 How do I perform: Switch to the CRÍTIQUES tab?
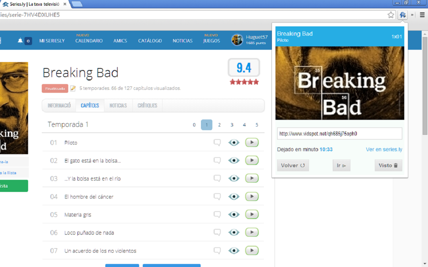click(147, 105)
